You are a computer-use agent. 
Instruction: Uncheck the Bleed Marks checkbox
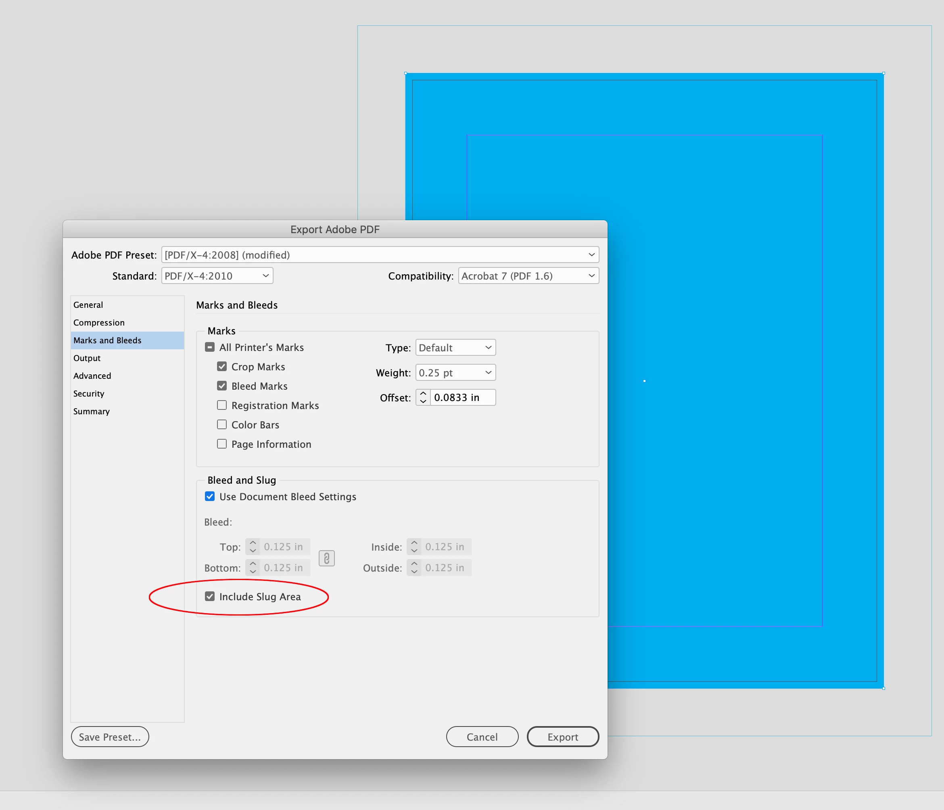pyautogui.click(x=222, y=386)
